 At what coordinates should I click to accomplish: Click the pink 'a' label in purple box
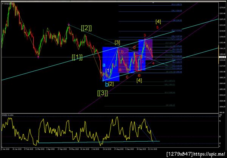(120, 70)
